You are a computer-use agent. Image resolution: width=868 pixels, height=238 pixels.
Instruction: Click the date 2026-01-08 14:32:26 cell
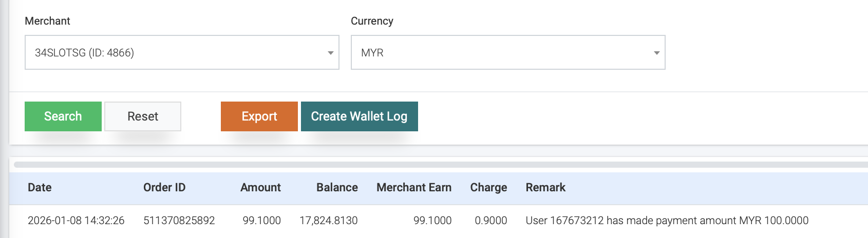[76, 221]
